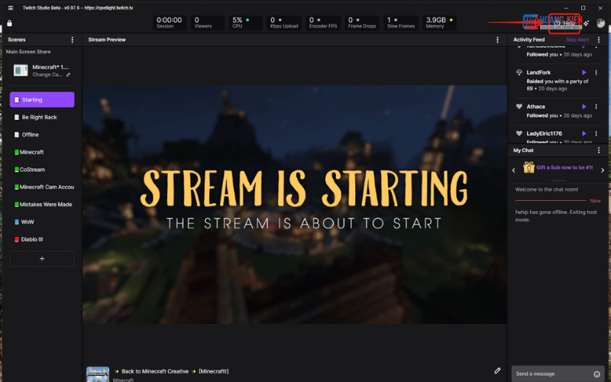The height and width of the screenshot is (382, 611).
Task: Click the Encoder FPS stat
Action: [323, 23]
